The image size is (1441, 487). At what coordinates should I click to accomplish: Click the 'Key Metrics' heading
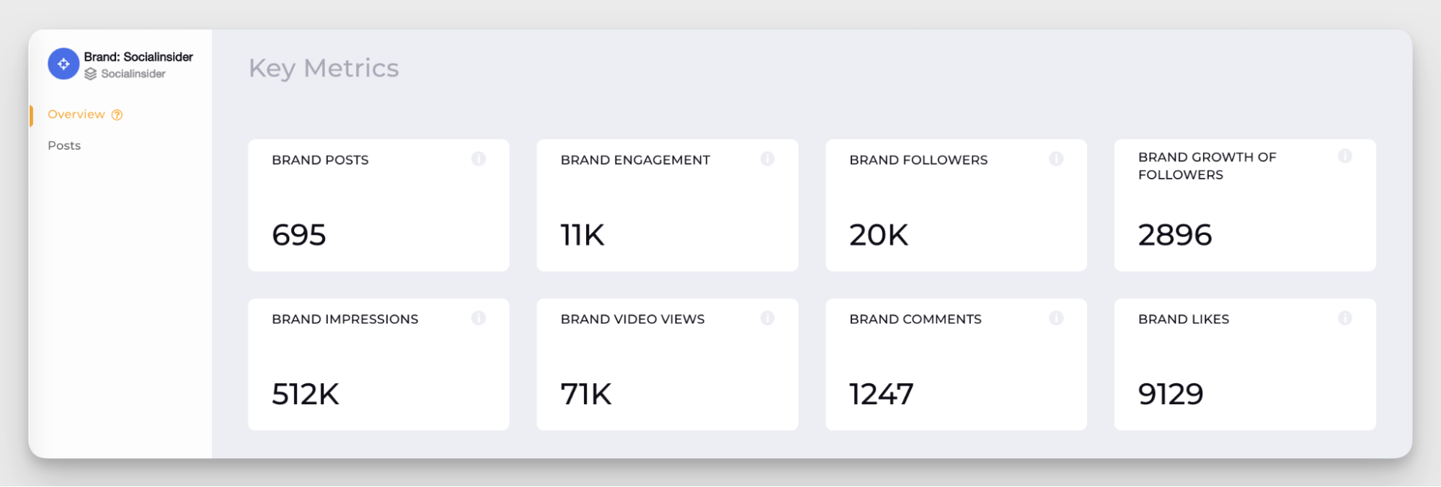(x=324, y=68)
